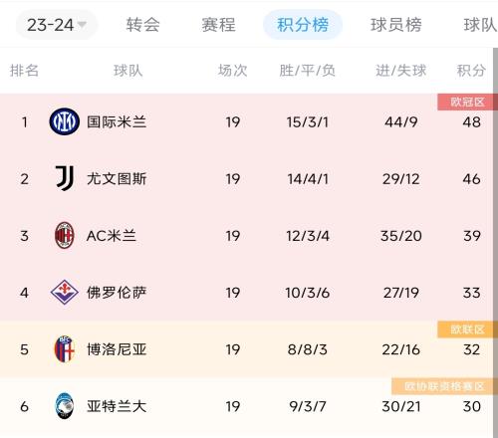This screenshot has width=498, height=438.
Task: Click the Juventus club logo
Action: click(x=65, y=178)
